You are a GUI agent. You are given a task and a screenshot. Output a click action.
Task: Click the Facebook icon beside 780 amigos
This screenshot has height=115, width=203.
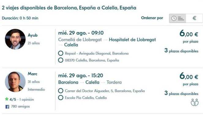pyautogui.click(x=7, y=107)
